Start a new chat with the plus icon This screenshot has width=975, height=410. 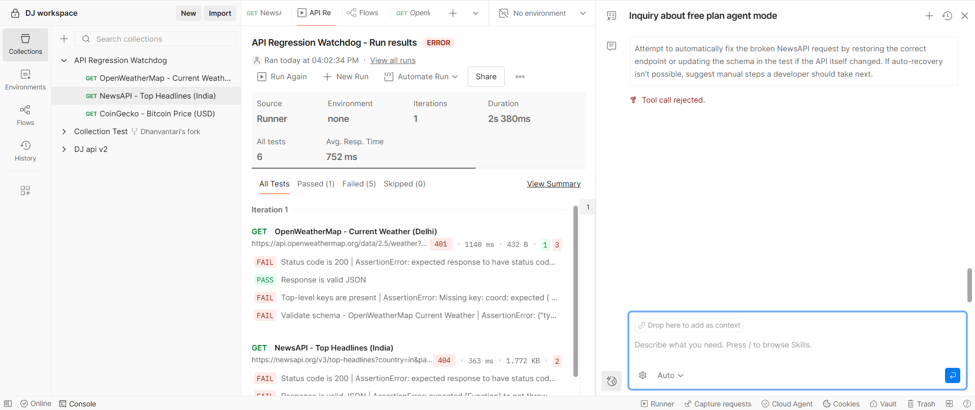pyautogui.click(x=929, y=16)
